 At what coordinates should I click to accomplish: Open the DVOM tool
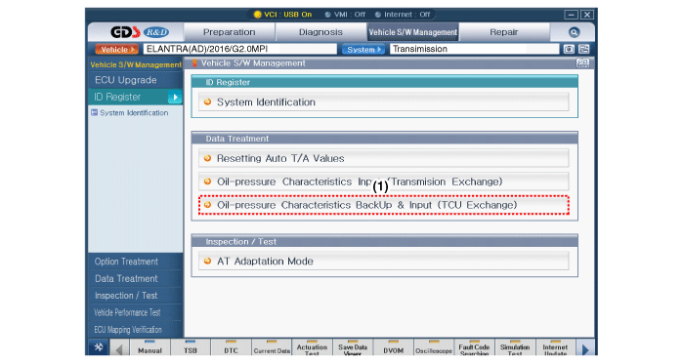point(394,347)
